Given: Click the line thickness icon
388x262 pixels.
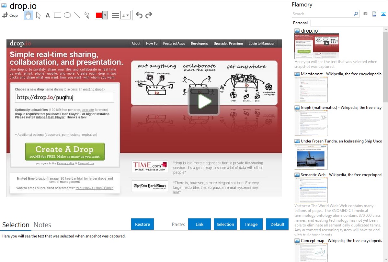Looking at the screenshot, I should [x=116, y=15].
